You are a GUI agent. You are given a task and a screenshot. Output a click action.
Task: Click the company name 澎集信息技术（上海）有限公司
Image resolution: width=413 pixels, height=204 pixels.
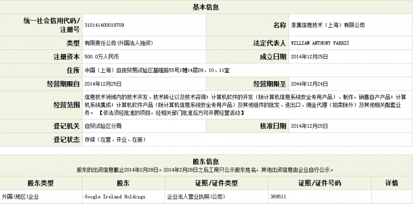tap(328, 25)
